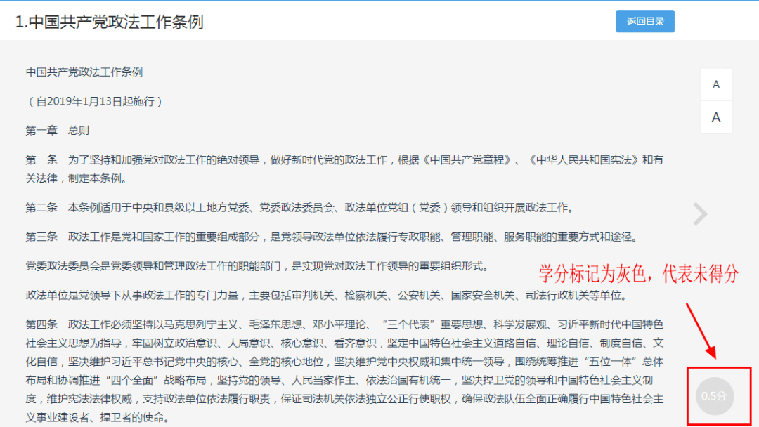Click the gray 0.5分 credit badge
Screen dimensions: 759x427
click(715, 396)
